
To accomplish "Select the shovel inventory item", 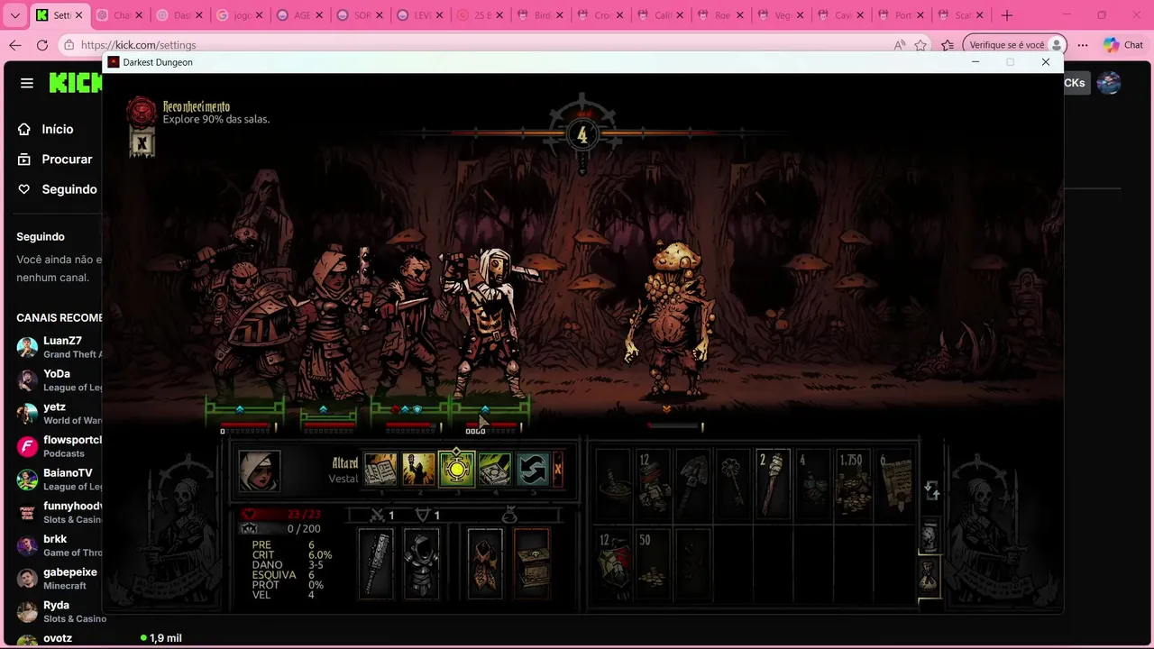I will tap(693, 484).
